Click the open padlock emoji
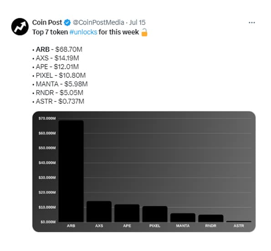The image size is (271, 251). click(144, 32)
